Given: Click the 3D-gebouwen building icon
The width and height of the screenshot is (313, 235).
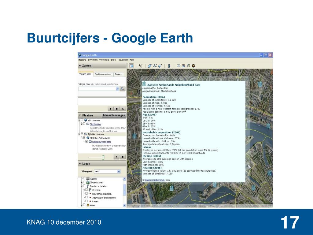Looking at the screenshot, I should [x=88, y=182].
